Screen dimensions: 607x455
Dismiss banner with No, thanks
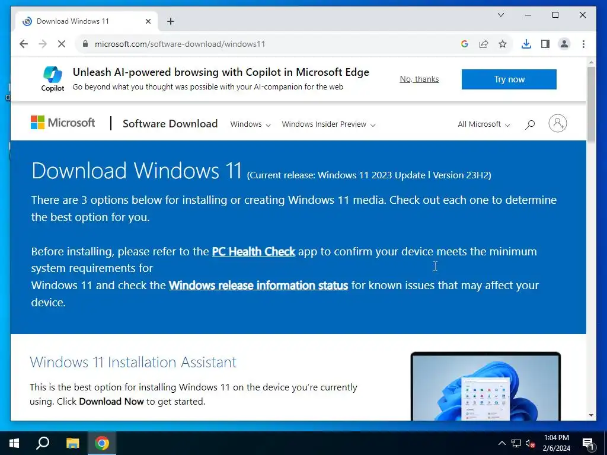[x=419, y=79]
